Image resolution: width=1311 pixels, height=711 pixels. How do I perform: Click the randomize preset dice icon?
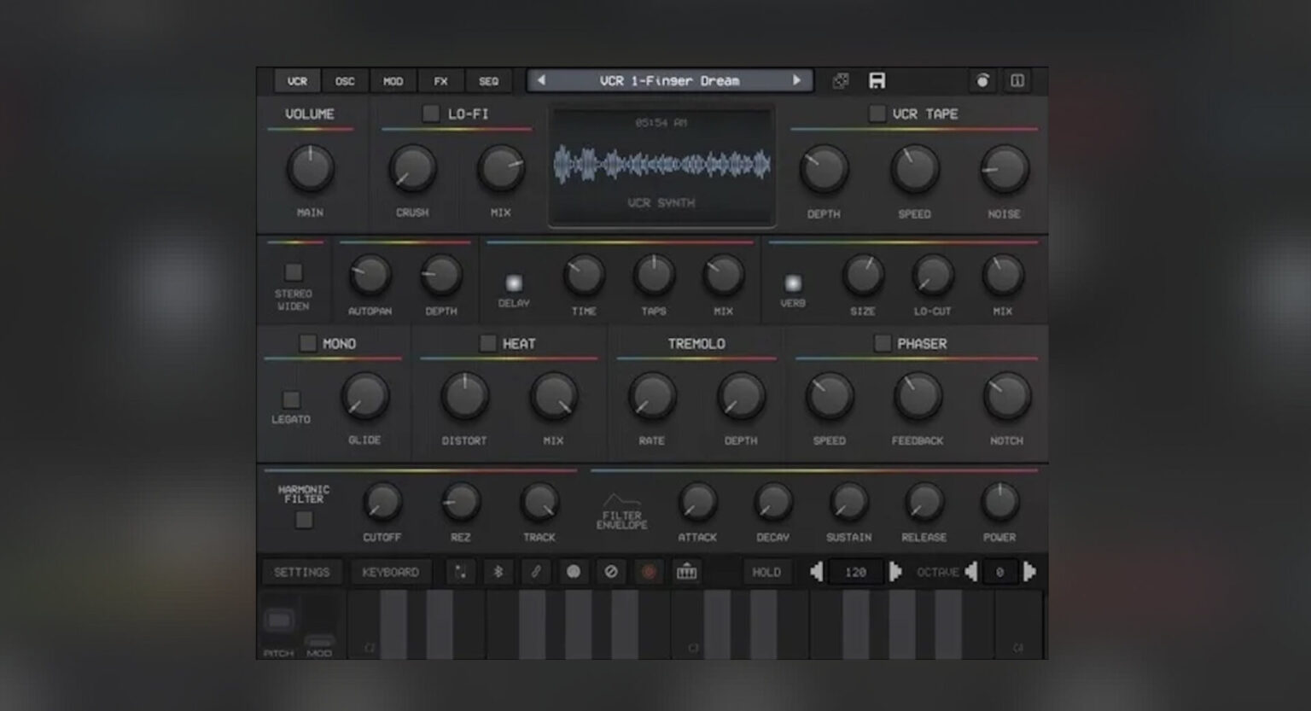point(842,80)
